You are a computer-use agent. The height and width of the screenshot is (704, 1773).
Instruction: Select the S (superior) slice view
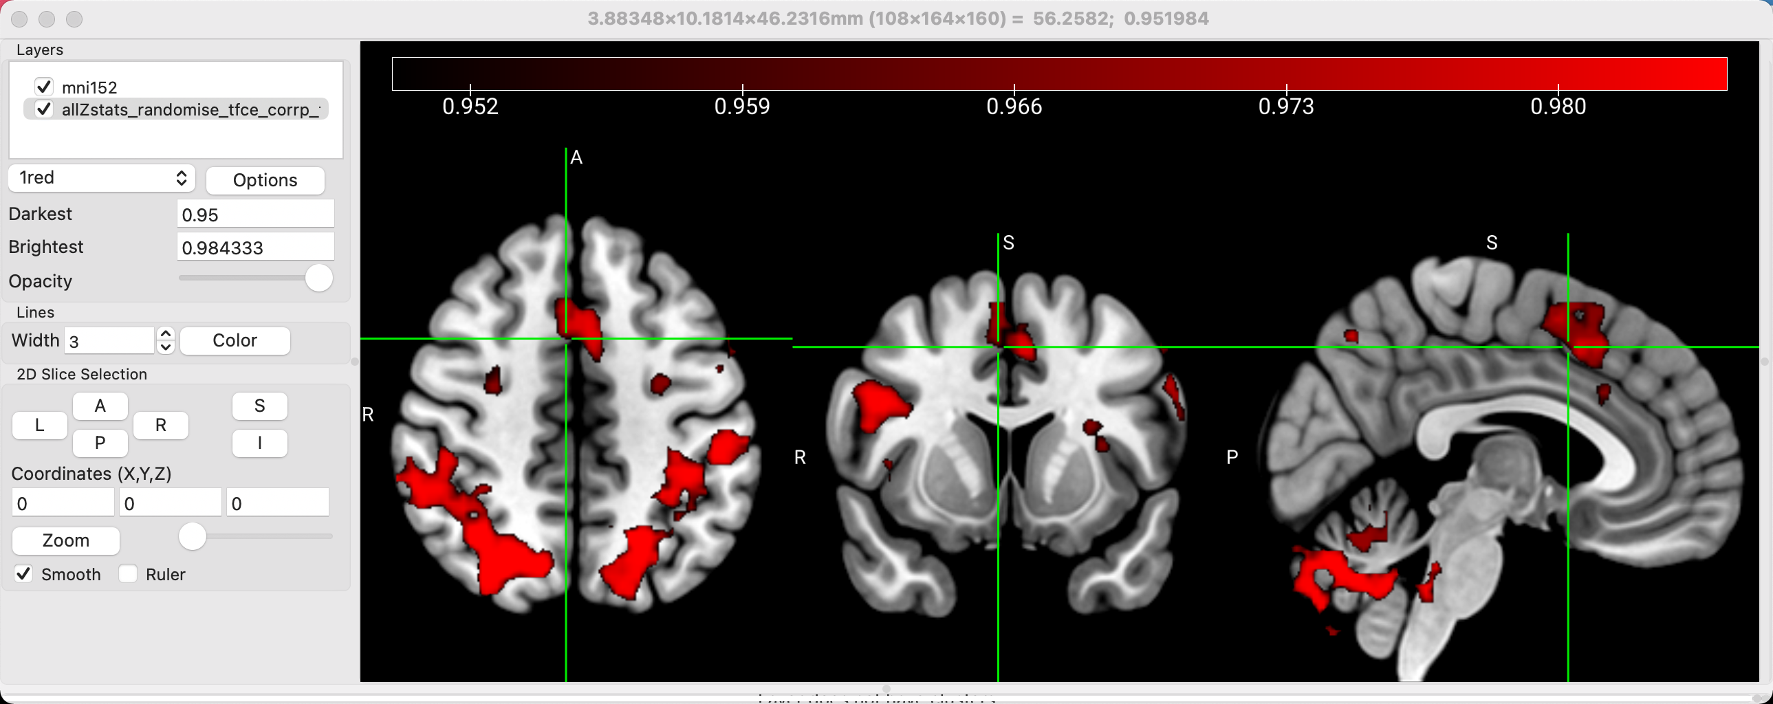tap(259, 406)
